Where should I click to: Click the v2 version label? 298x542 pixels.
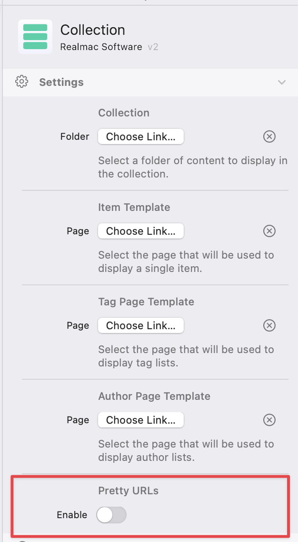[153, 47]
